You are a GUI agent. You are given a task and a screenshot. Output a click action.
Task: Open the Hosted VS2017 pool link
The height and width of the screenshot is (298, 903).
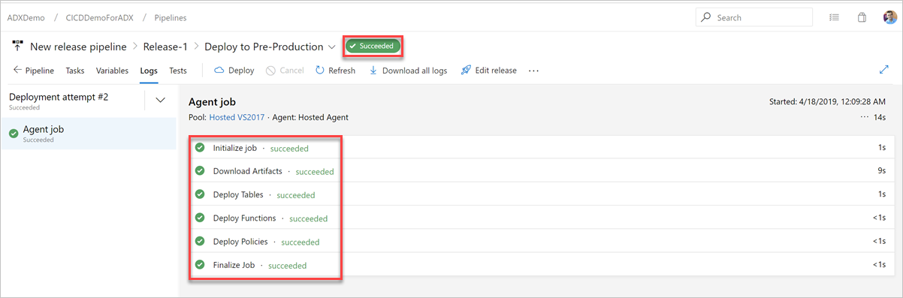pos(237,117)
